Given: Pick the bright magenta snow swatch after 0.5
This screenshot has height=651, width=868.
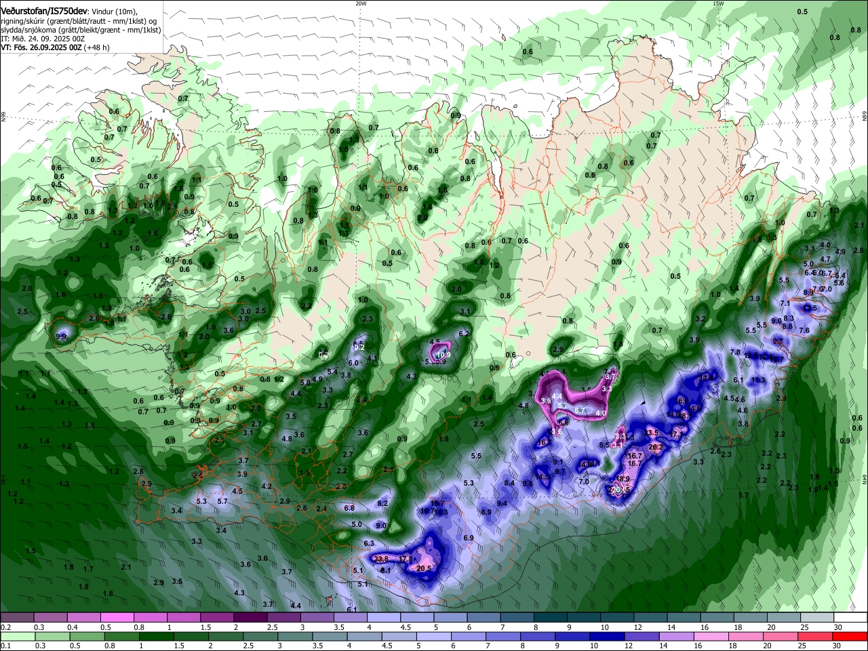Looking at the screenshot, I should [x=117, y=618].
